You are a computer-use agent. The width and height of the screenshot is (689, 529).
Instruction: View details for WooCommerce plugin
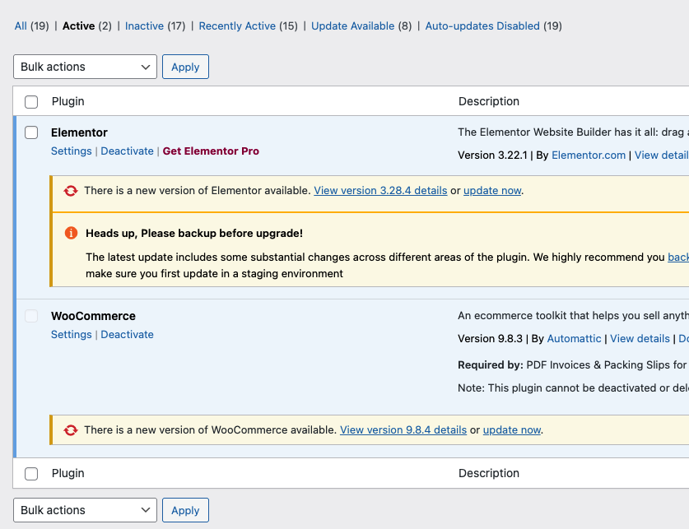pos(640,339)
